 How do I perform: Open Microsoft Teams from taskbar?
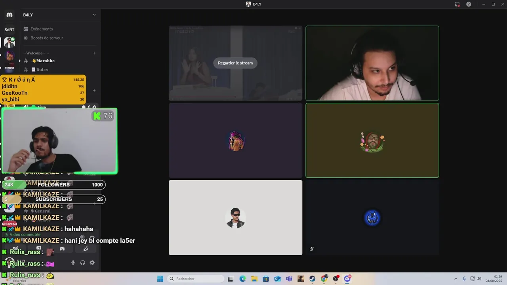tap(289, 279)
